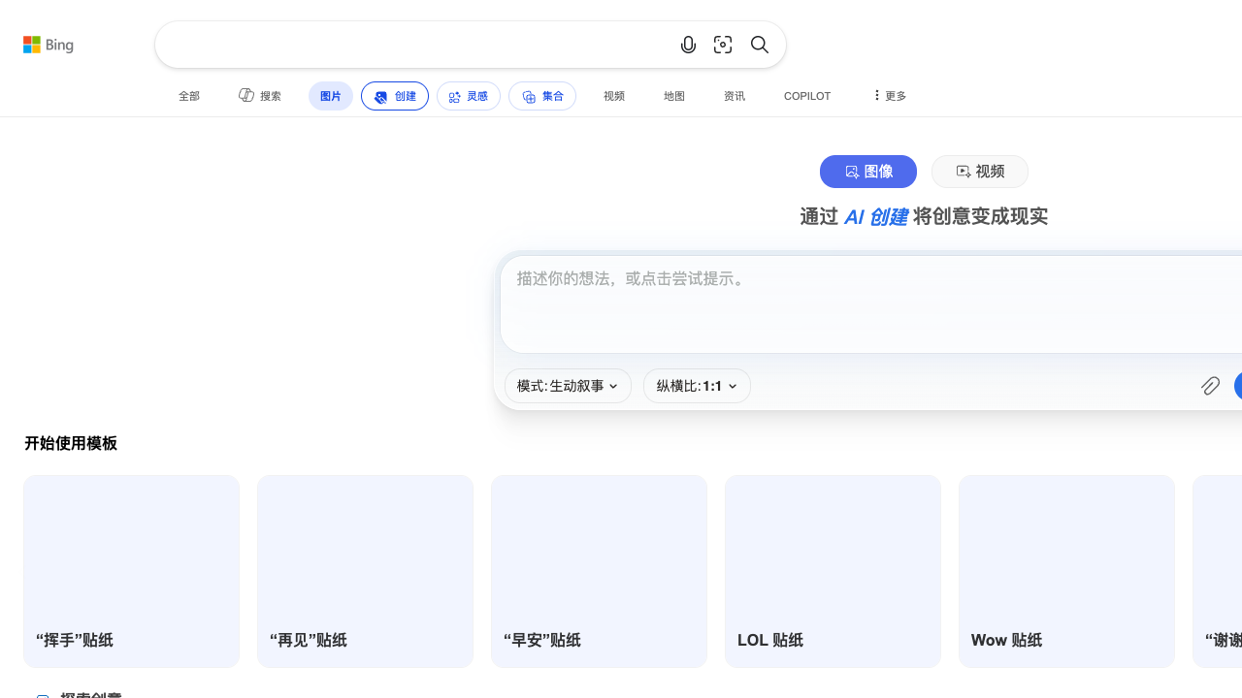Select the 图片 tab
This screenshot has width=1242, height=698.
(331, 96)
